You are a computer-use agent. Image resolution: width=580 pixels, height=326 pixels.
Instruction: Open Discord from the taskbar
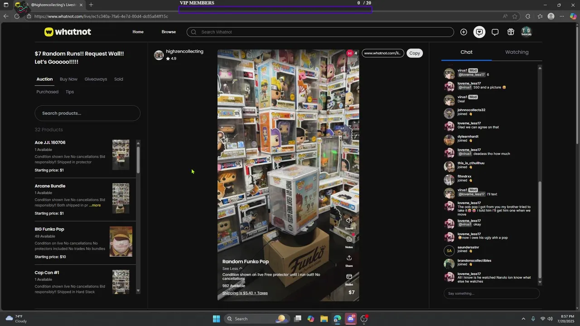click(x=350, y=319)
